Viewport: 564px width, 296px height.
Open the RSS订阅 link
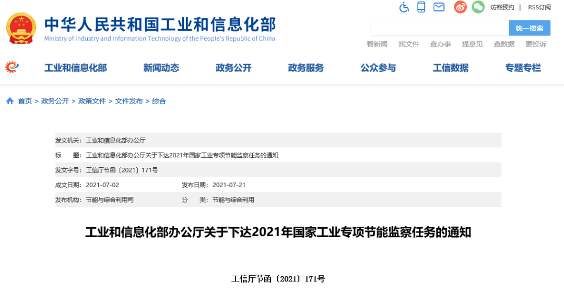pos(539,7)
